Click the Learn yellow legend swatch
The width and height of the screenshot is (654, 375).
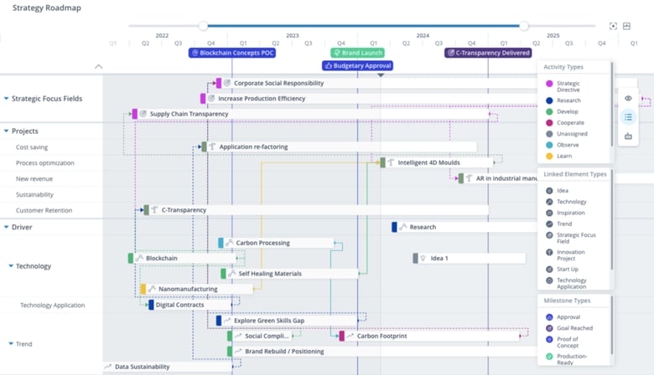click(549, 156)
